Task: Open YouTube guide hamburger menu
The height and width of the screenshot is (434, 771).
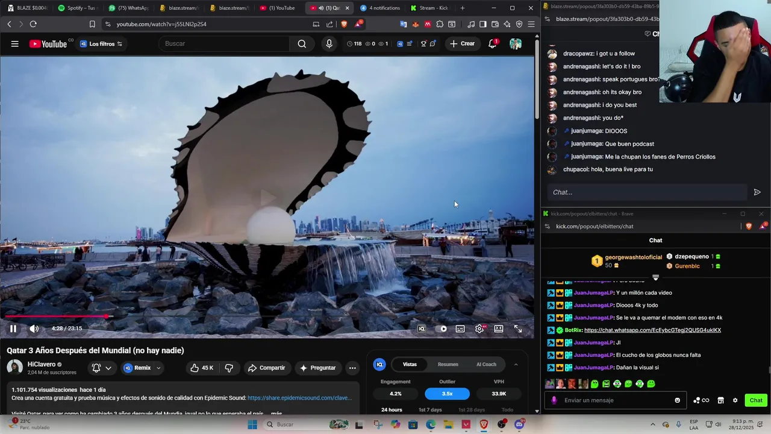Action: (14, 43)
